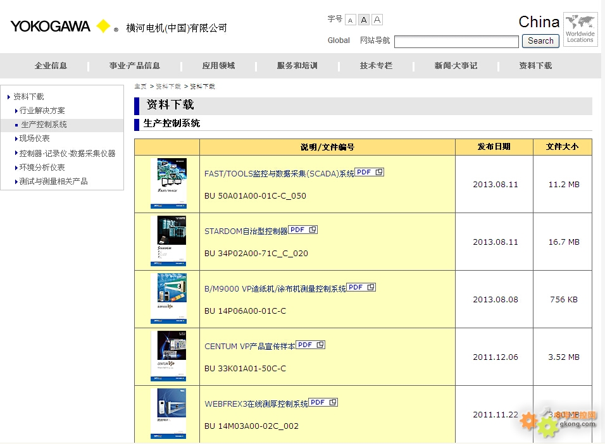Click the 说明/文件编号 column header

point(328,147)
